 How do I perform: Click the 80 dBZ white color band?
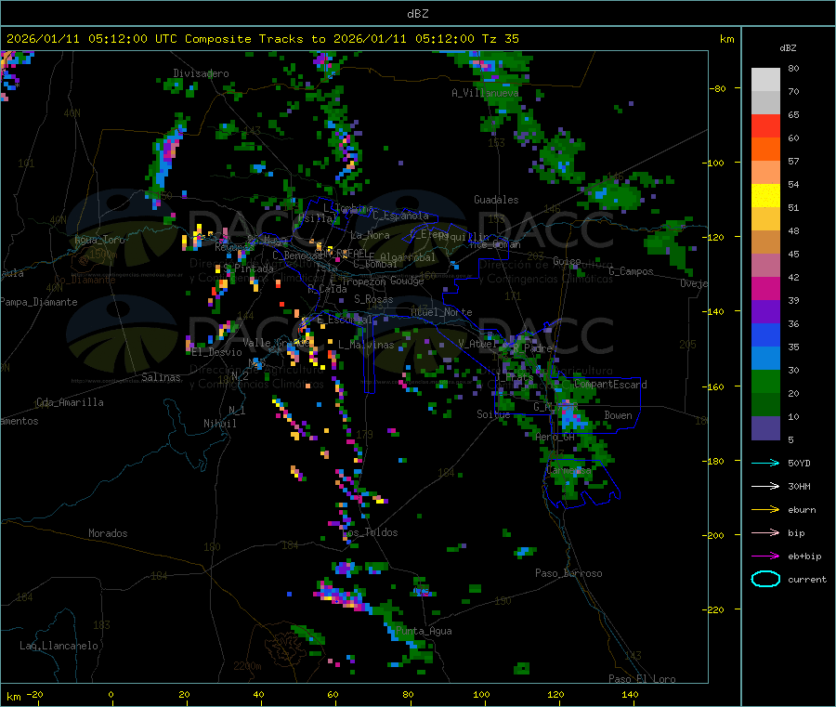tap(765, 80)
